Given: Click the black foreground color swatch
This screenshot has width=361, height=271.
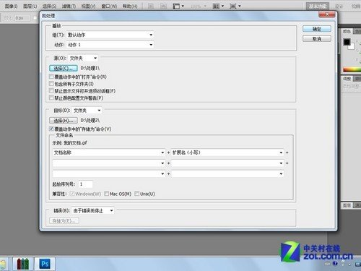Looking at the screenshot, I should pyautogui.click(x=347, y=42).
